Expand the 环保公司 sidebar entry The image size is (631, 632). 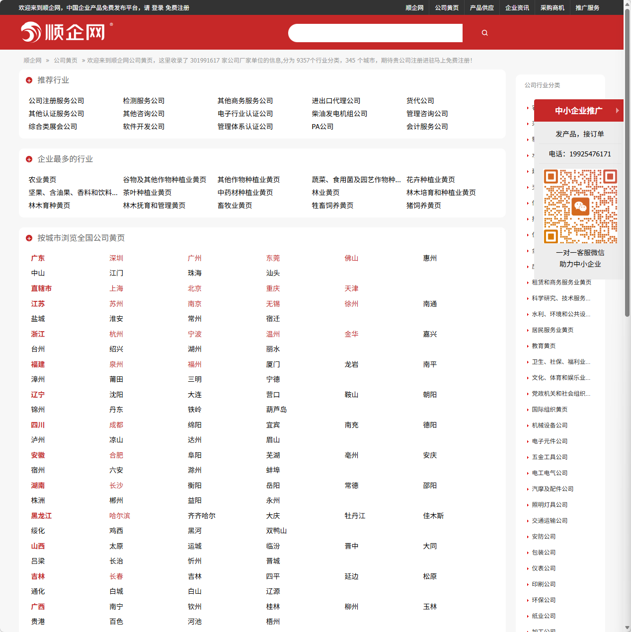[x=544, y=600]
